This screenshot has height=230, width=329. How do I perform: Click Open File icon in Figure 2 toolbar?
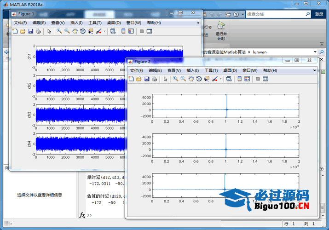tap(139, 79)
